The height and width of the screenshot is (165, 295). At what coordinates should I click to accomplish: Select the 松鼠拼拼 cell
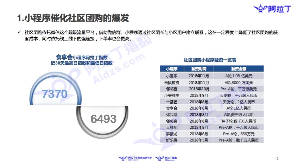click(172, 83)
